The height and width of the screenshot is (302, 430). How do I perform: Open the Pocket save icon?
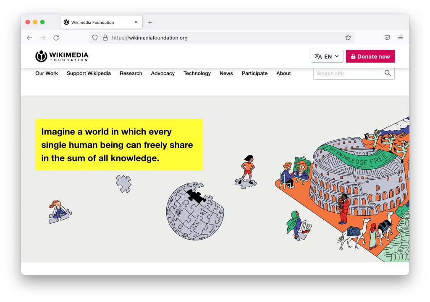[x=387, y=38]
